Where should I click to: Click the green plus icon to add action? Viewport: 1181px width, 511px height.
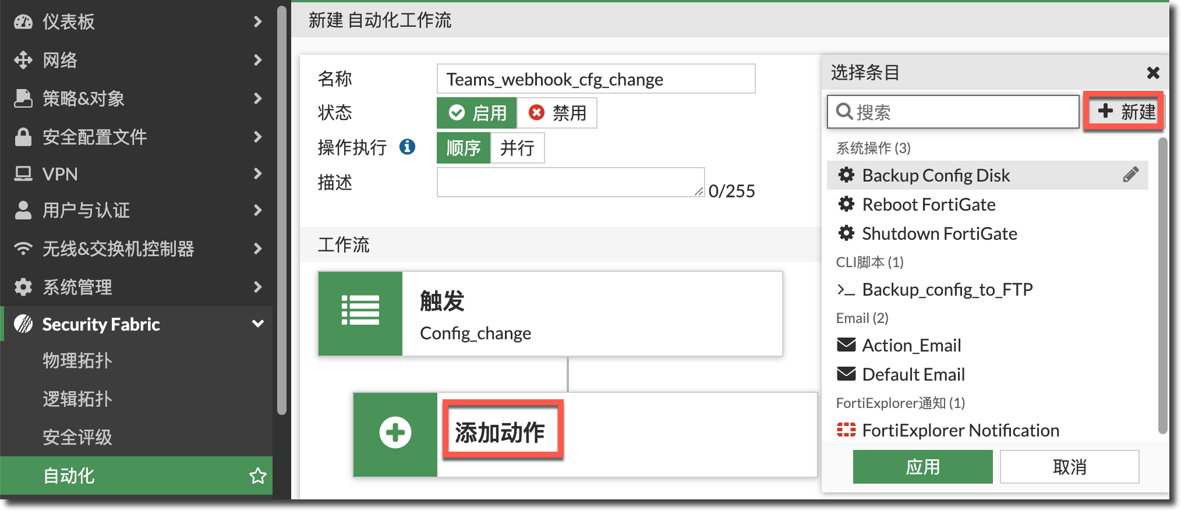(395, 434)
